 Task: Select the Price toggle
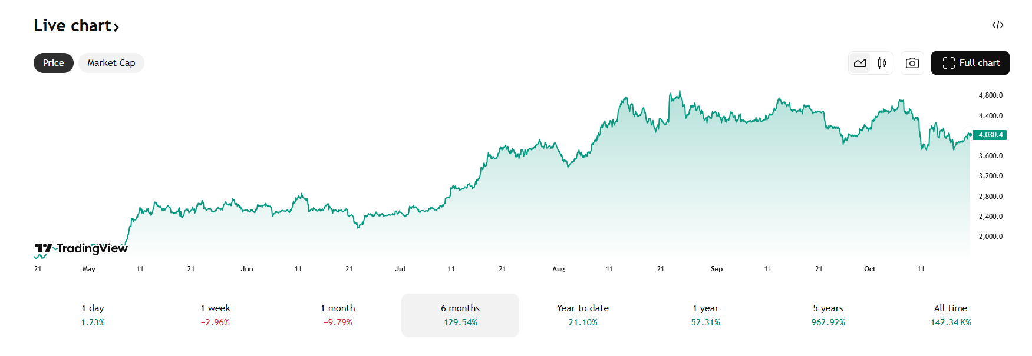click(x=53, y=63)
